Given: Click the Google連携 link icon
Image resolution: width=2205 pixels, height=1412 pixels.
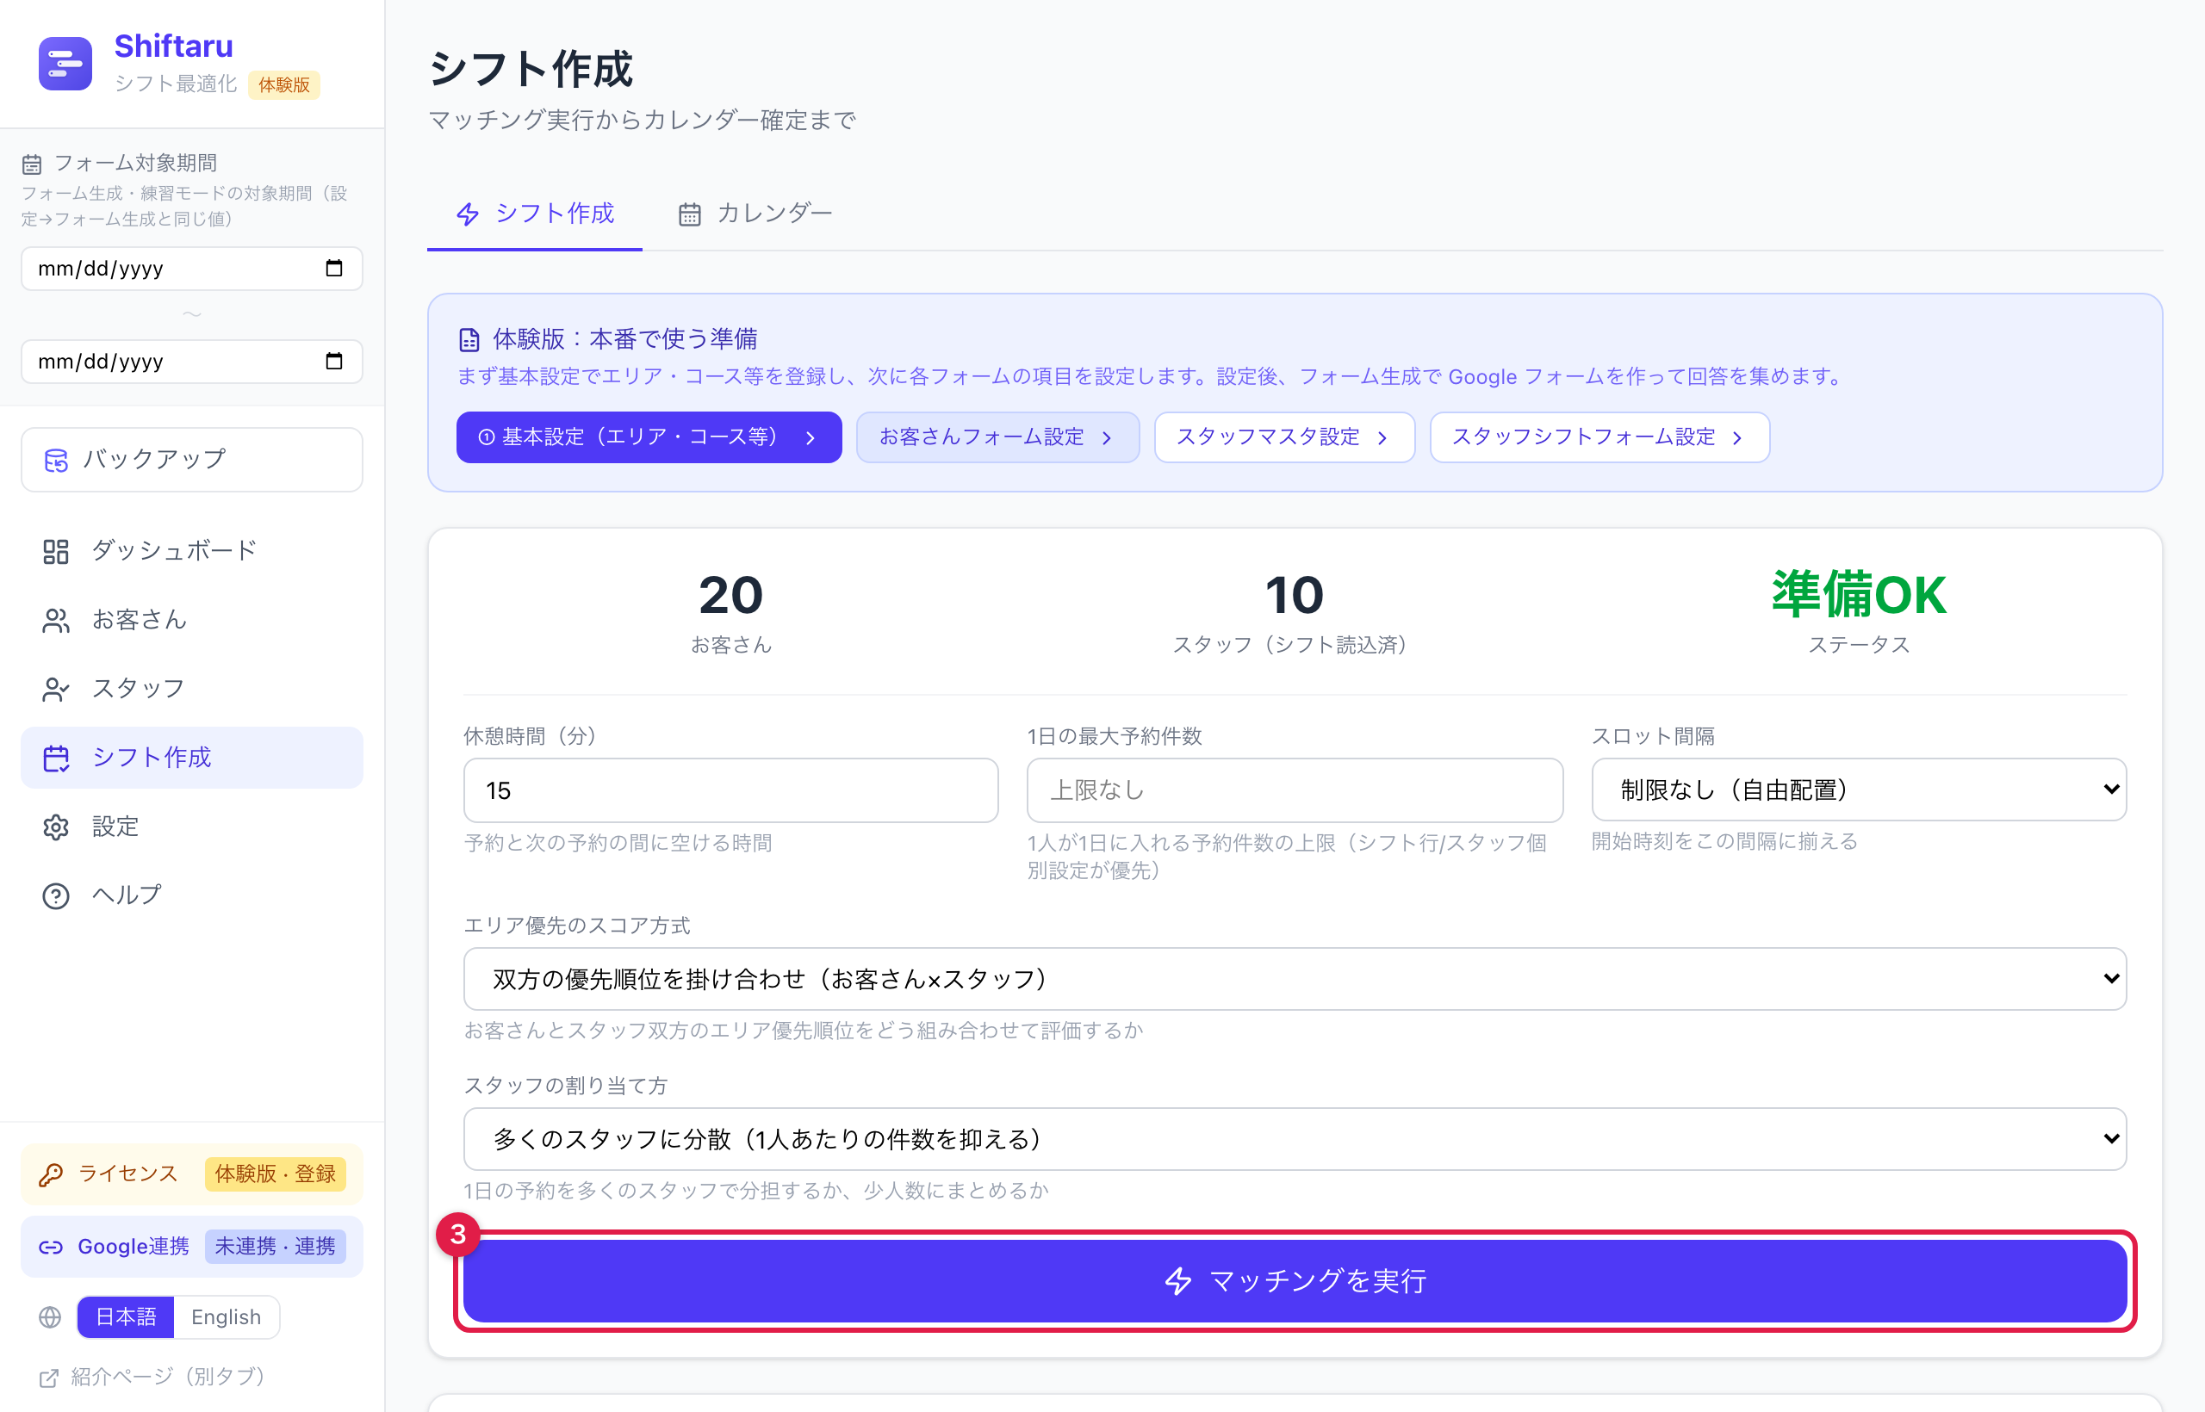Looking at the screenshot, I should pos(51,1247).
